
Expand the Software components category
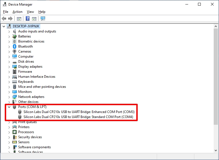[9, 147]
